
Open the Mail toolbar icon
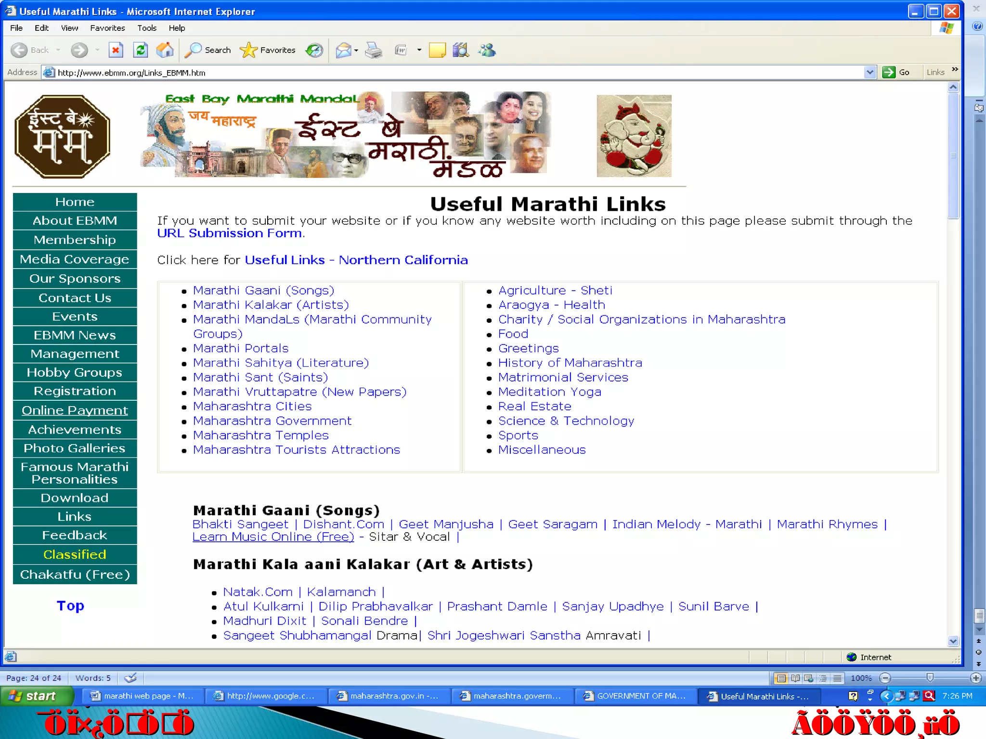[343, 50]
